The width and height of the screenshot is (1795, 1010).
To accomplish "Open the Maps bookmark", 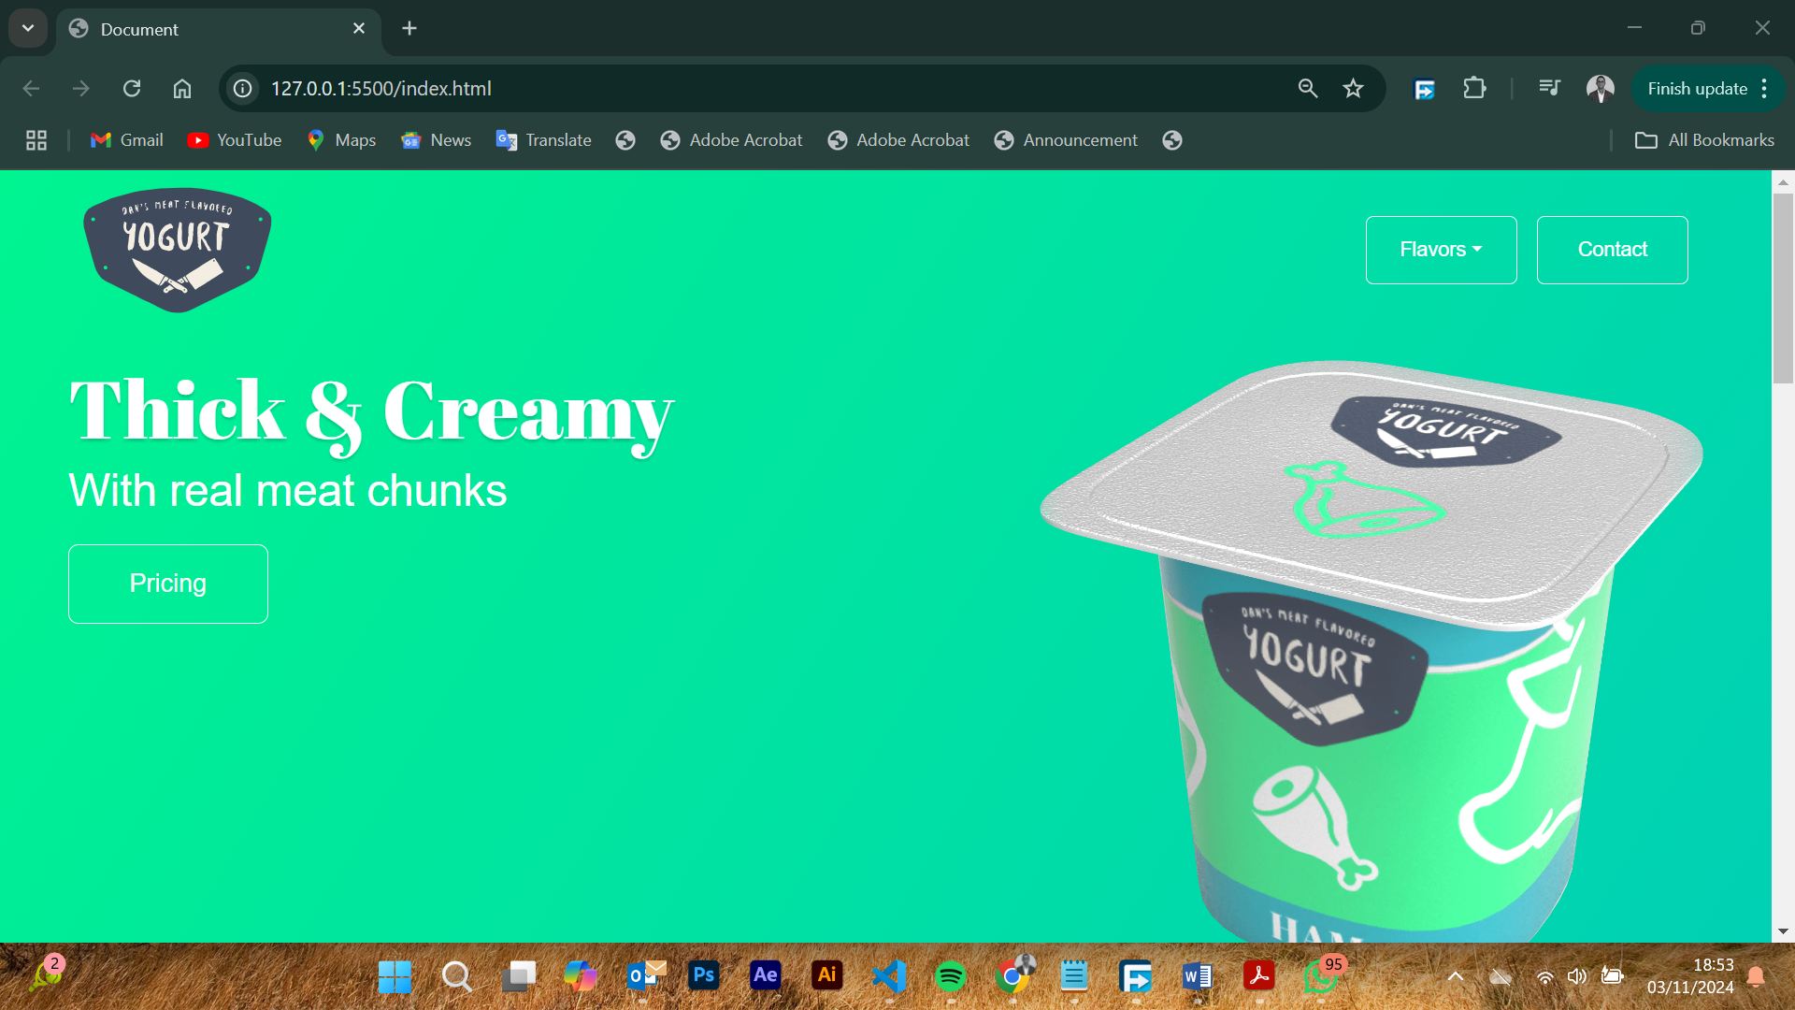I will pos(341,140).
